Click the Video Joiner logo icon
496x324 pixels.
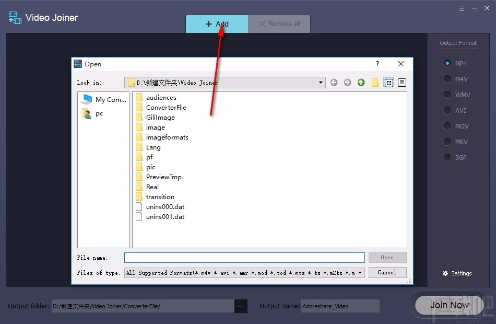pyautogui.click(x=15, y=18)
